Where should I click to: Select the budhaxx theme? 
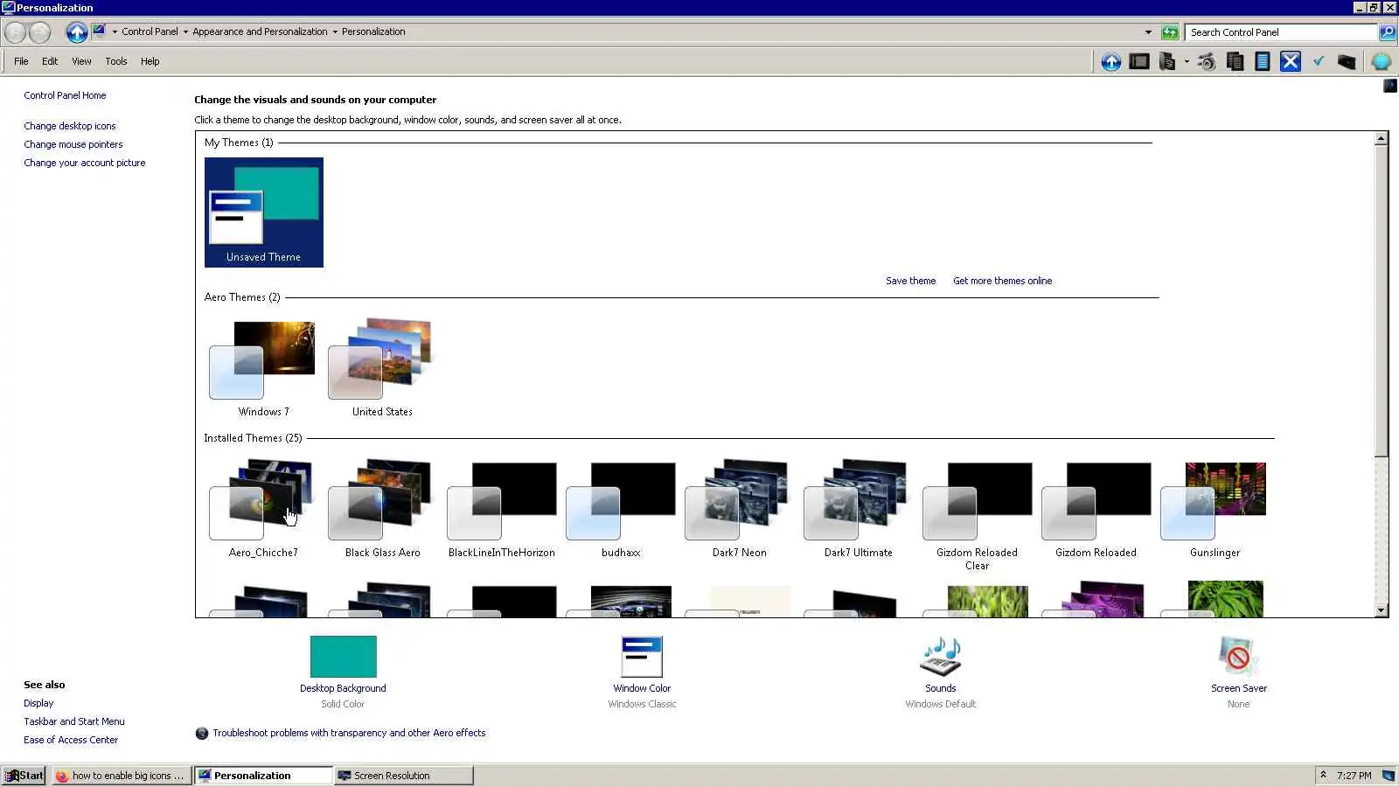pyautogui.click(x=620, y=509)
